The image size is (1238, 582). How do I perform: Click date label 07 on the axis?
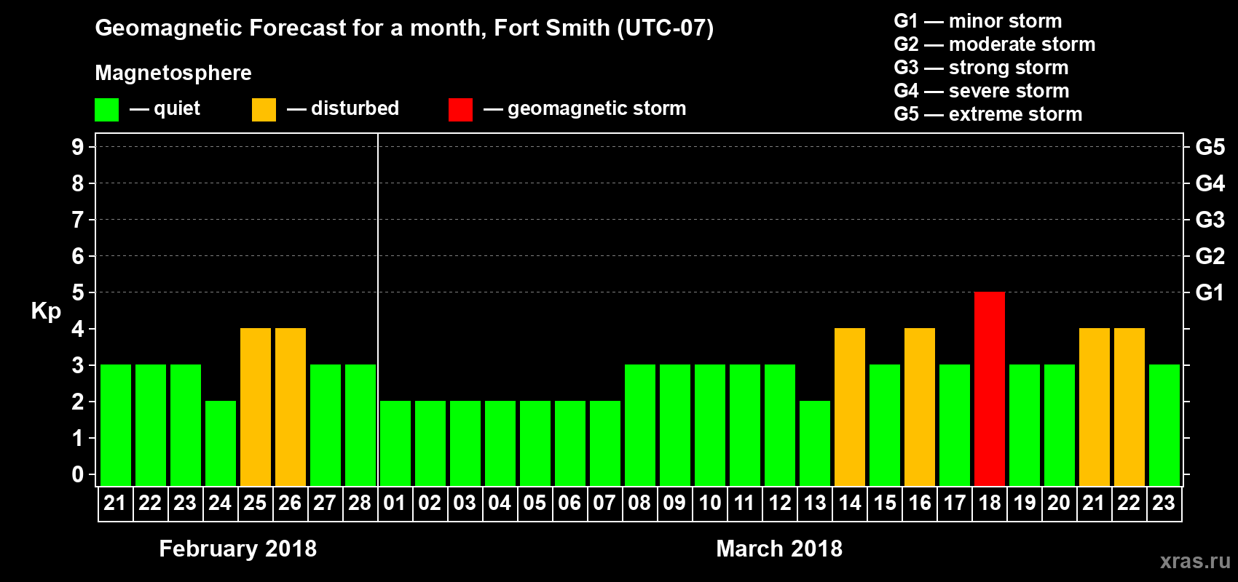coord(604,503)
